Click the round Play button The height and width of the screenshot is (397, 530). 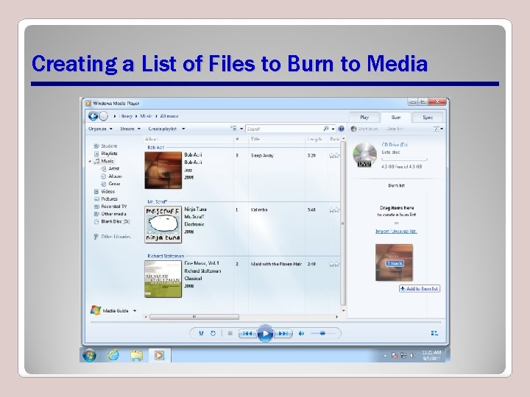pyautogui.click(x=265, y=333)
